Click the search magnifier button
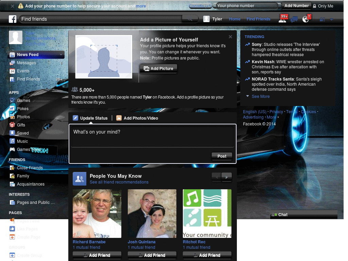The width and height of the screenshot is (348, 261). pos(190,19)
